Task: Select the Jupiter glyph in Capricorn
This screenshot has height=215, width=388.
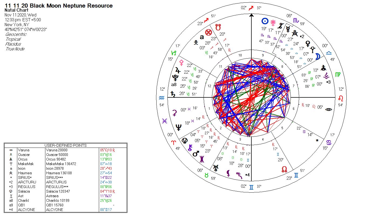Action: pyautogui.click(x=177, y=71)
